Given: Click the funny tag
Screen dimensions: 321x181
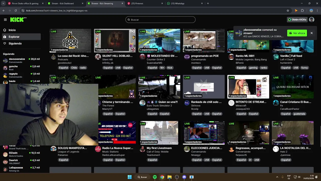Looking at the screenshot, I should pyautogui.click(x=304, y=68).
